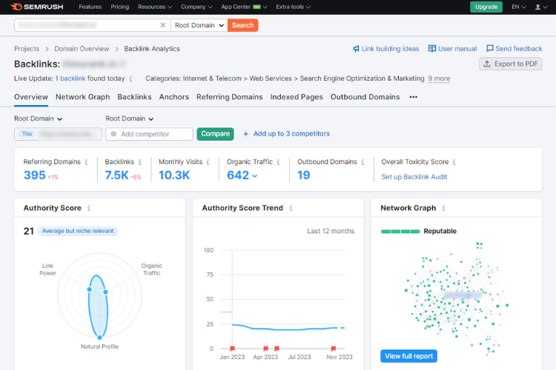Expand the 9 more categories link
The height and width of the screenshot is (370, 556).
[x=439, y=78]
